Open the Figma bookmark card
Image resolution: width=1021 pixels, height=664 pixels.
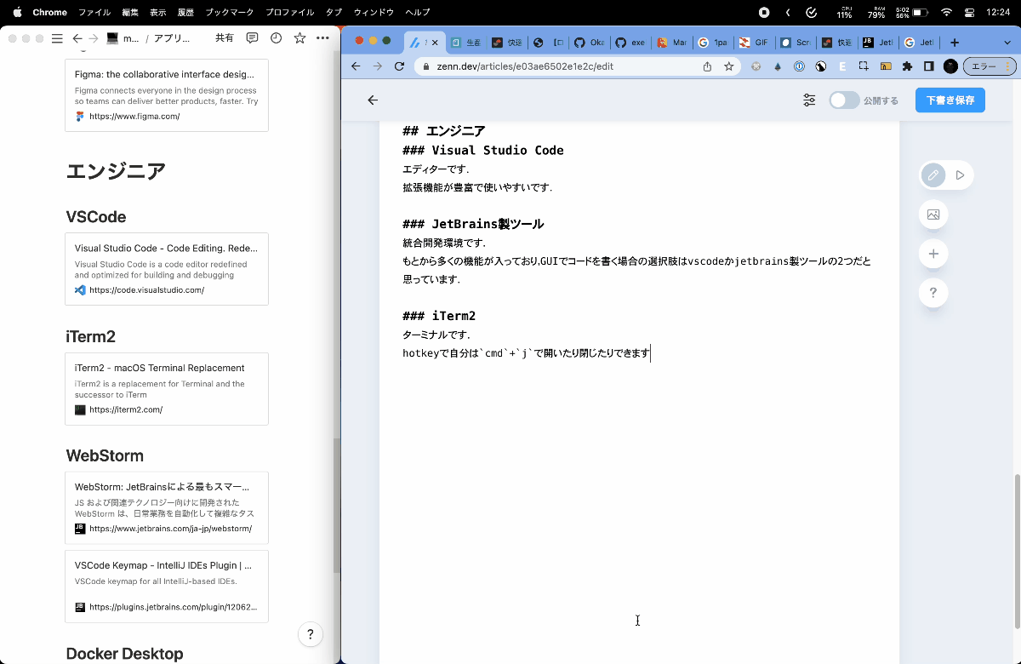167,95
